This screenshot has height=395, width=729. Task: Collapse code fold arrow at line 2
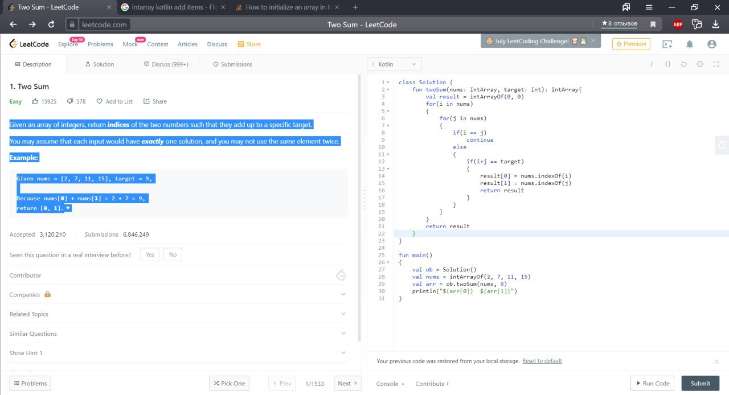pyautogui.click(x=388, y=89)
